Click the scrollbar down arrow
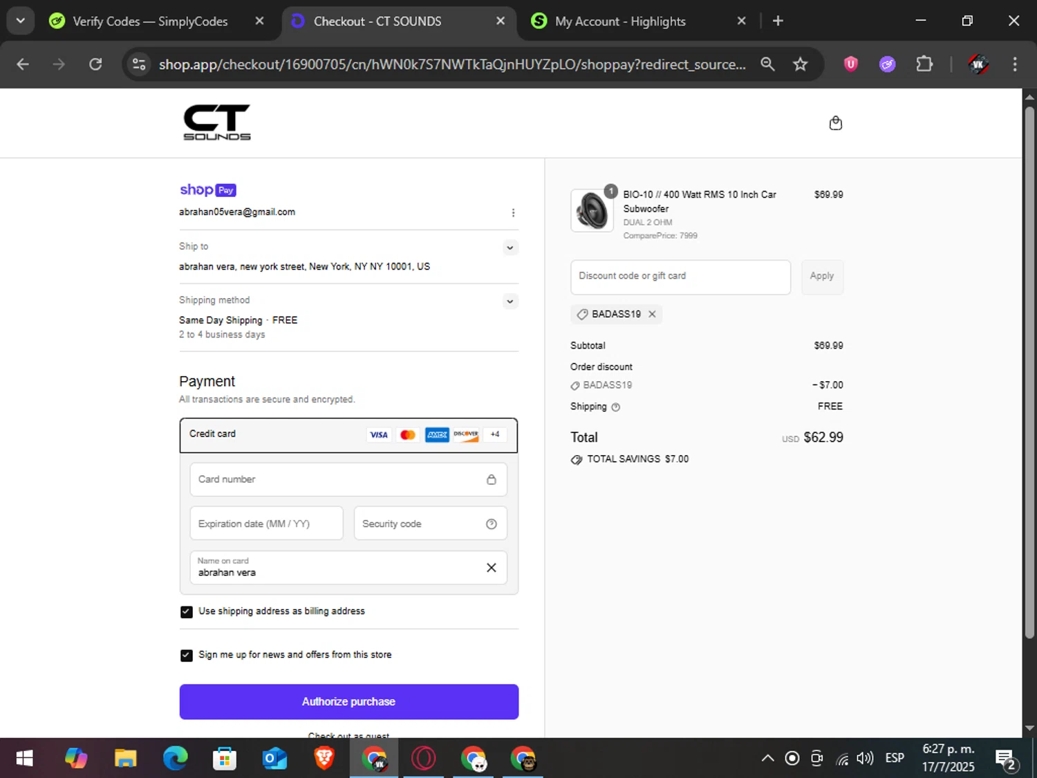This screenshot has width=1037, height=778. (1029, 728)
